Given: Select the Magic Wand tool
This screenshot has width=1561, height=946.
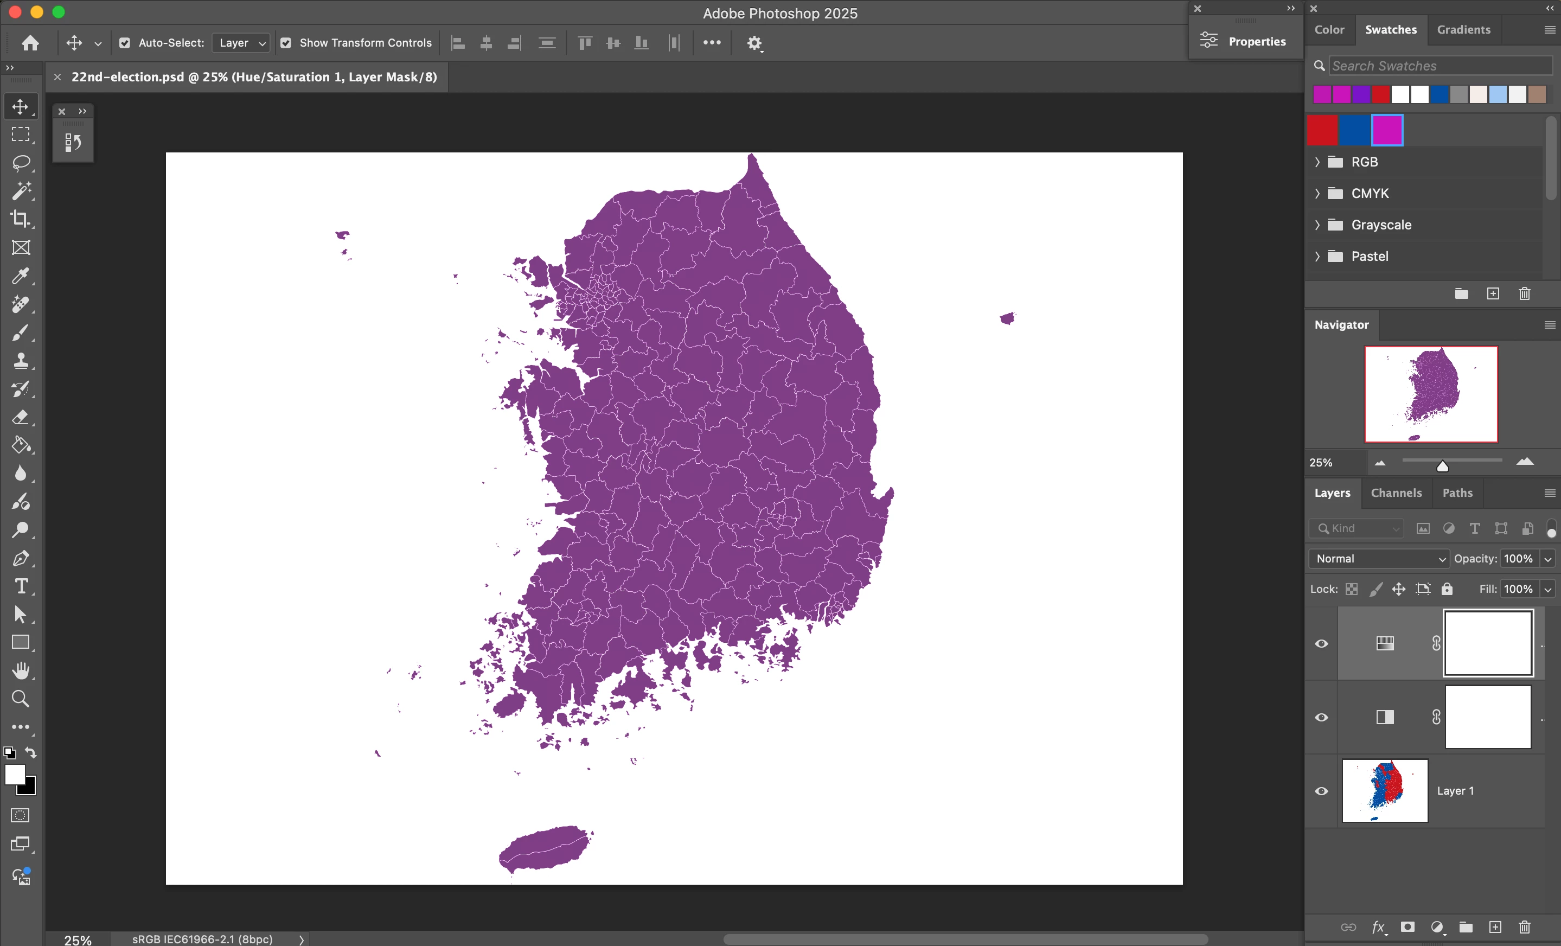Looking at the screenshot, I should pyautogui.click(x=21, y=191).
